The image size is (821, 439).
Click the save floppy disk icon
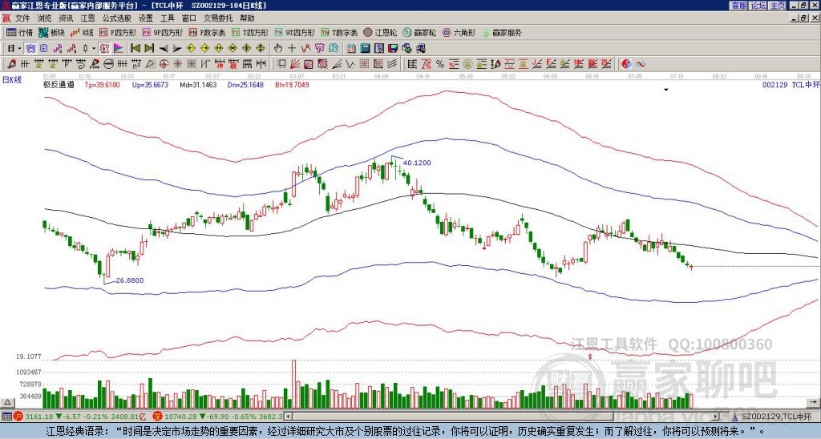click(393, 49)
